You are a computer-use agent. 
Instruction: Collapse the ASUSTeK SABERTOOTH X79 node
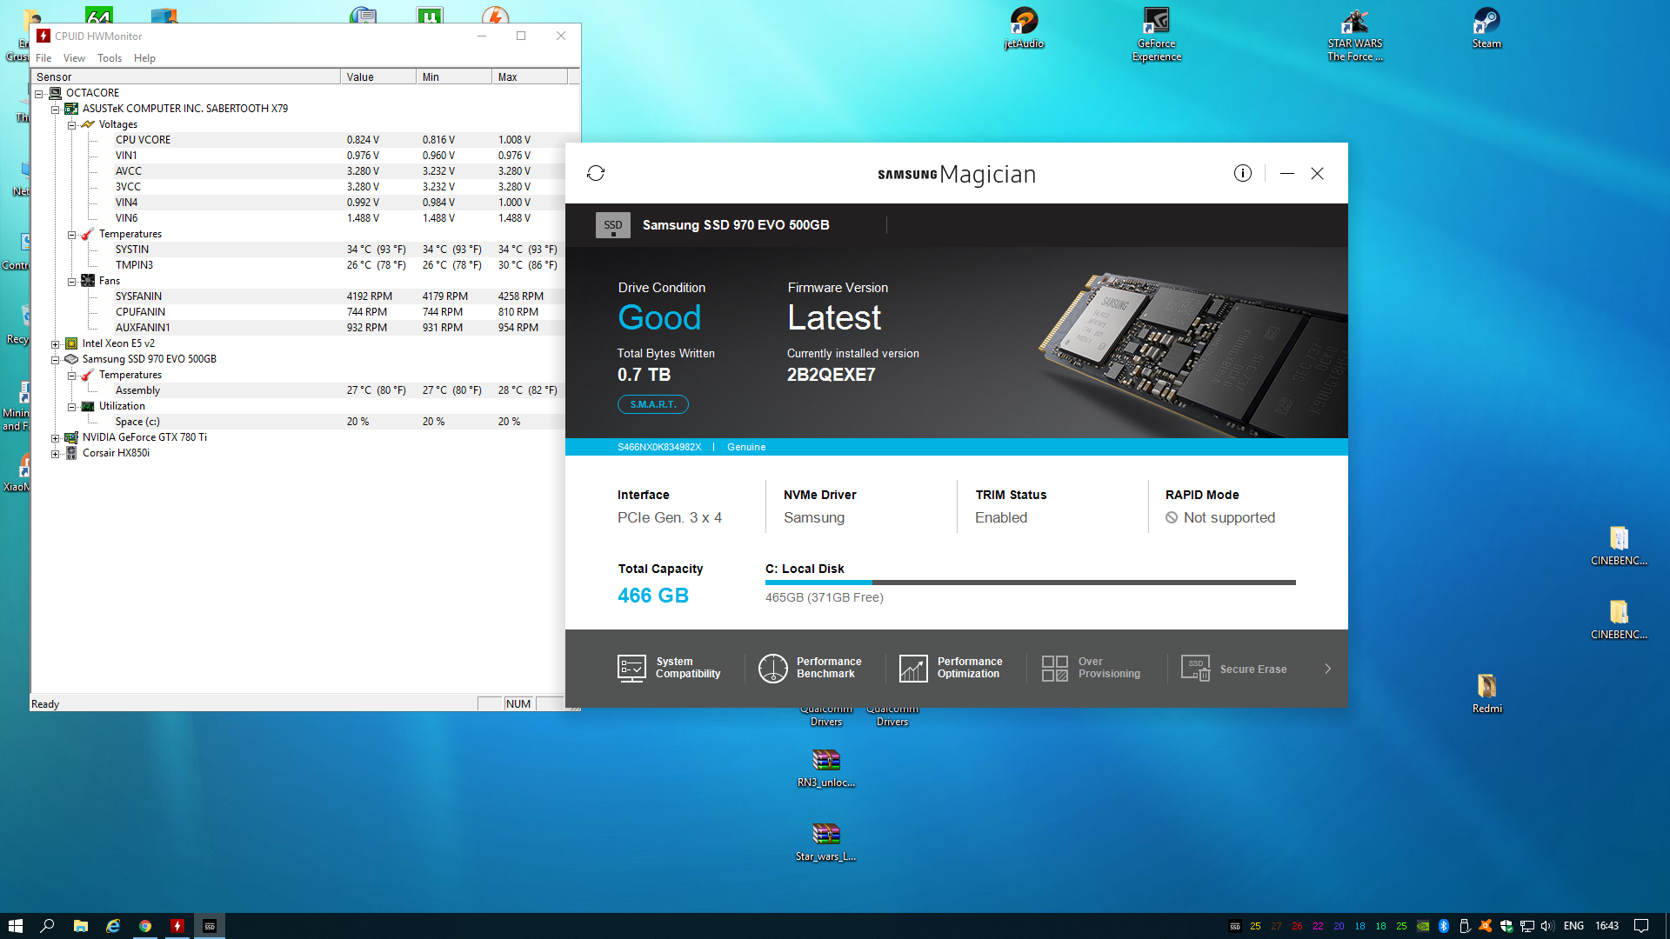pyautogui.click(x=56, y=109)
